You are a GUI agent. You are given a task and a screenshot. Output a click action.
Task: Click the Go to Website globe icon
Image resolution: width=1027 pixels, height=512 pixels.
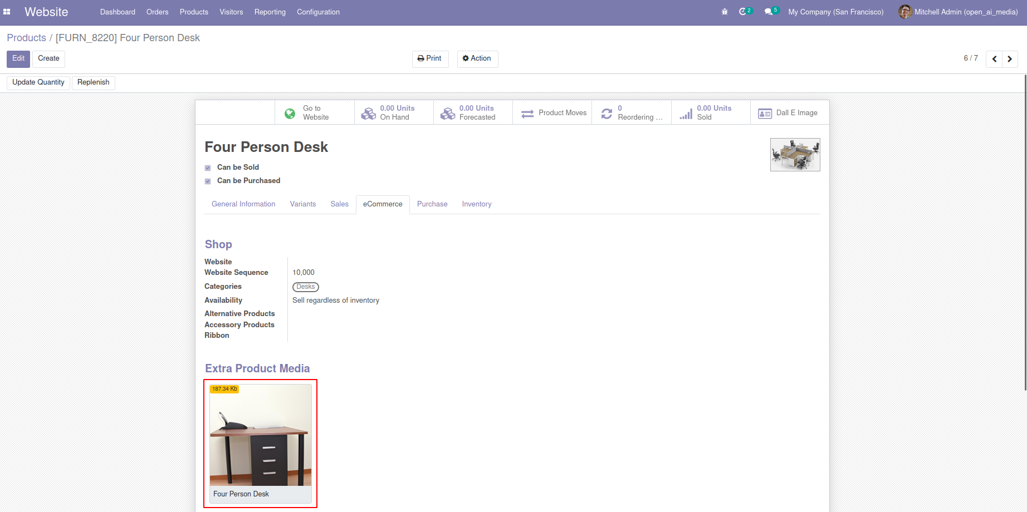(x=290, y=113)
